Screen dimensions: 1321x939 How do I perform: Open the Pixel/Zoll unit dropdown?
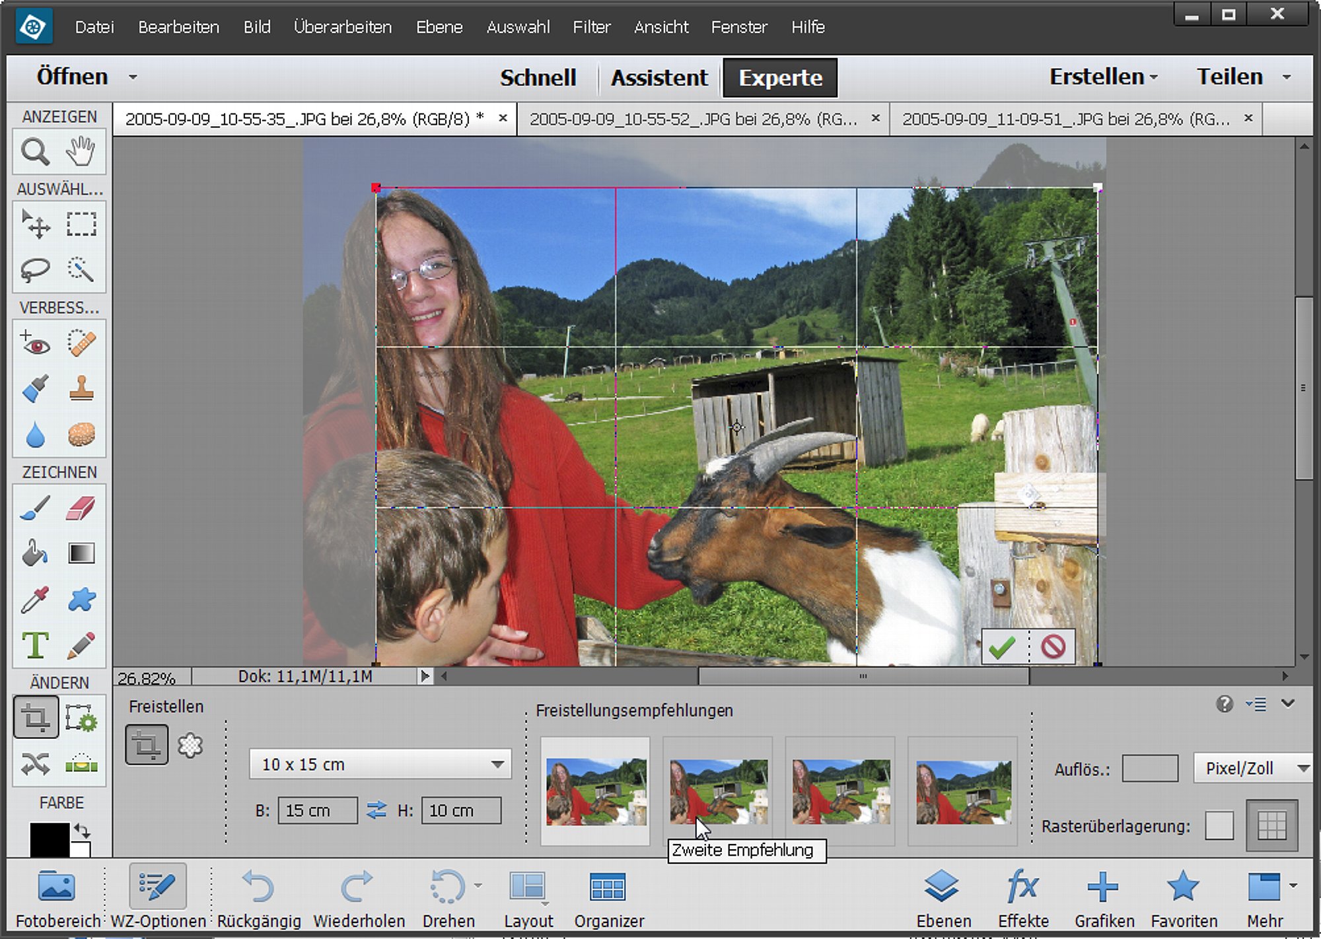pos(1253,768)
